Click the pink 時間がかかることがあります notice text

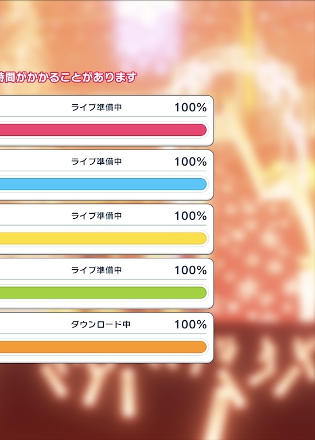pyautogui.click(x=68, y=77)
